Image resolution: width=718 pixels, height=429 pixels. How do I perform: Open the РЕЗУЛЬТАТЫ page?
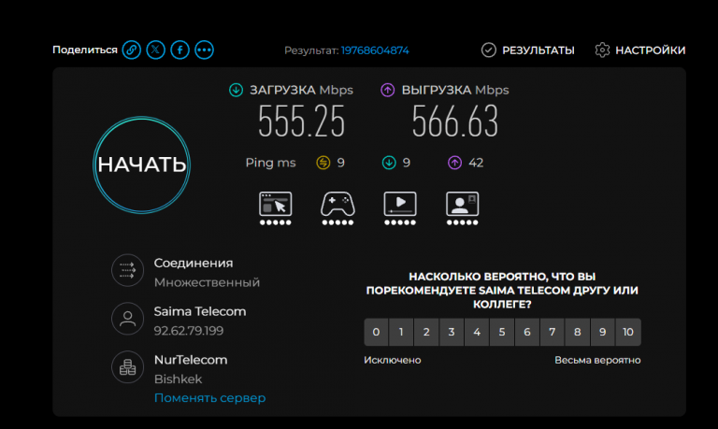click(528, 50)
